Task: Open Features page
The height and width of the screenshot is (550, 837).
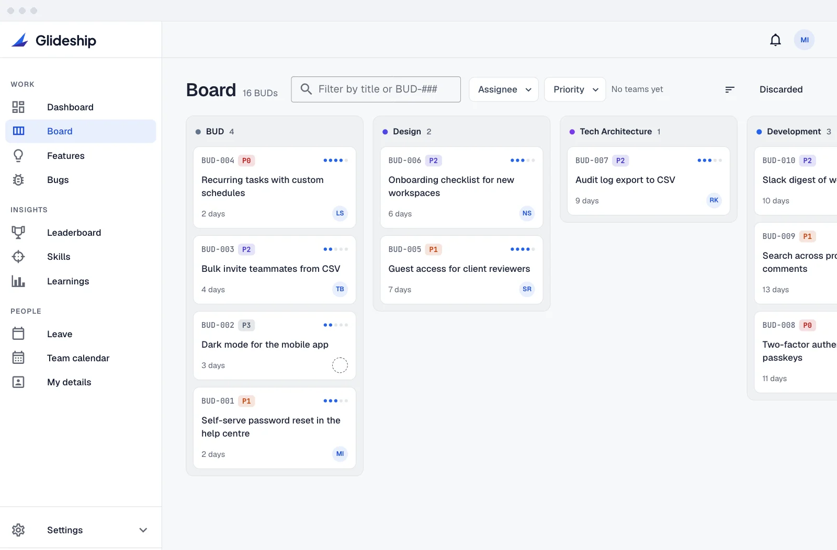Action: tap(81, 156)
